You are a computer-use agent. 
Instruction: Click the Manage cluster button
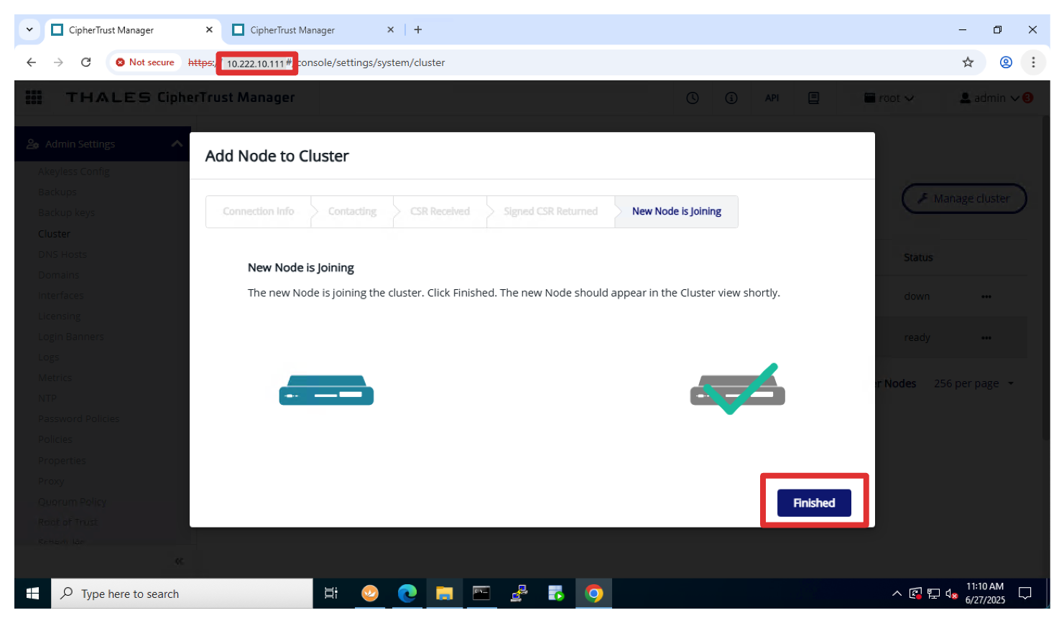(x=964, y=199)
